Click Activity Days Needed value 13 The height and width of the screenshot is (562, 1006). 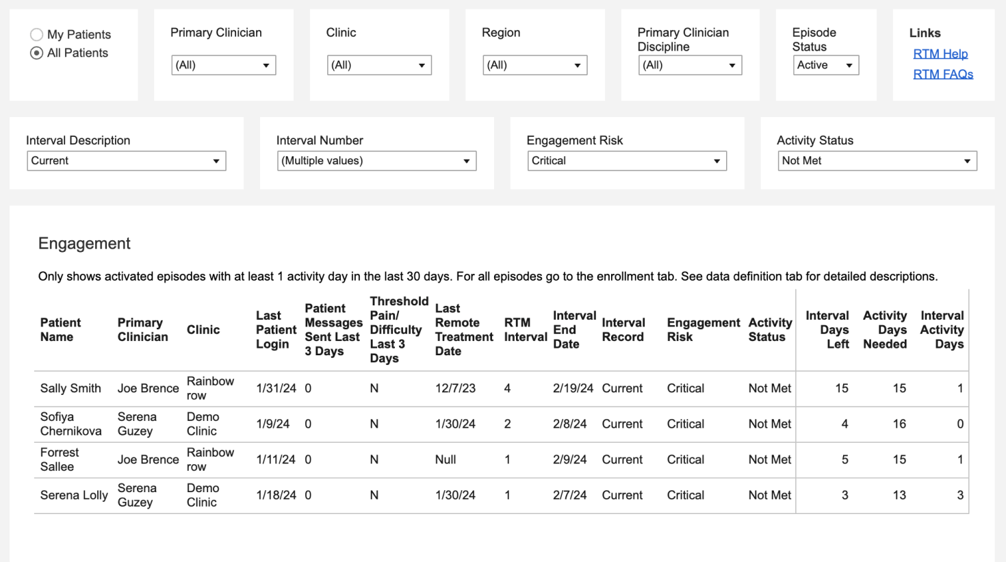(x=899, y=495)
